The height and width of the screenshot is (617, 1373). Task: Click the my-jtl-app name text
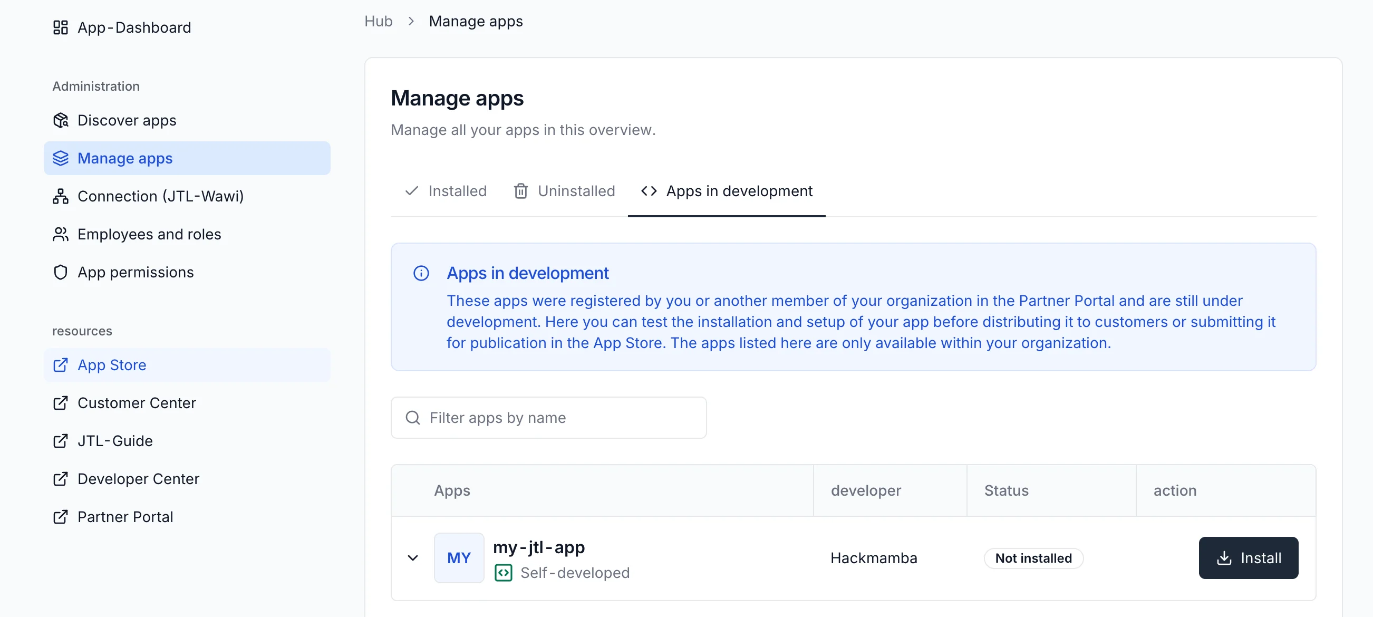[538, 547]
